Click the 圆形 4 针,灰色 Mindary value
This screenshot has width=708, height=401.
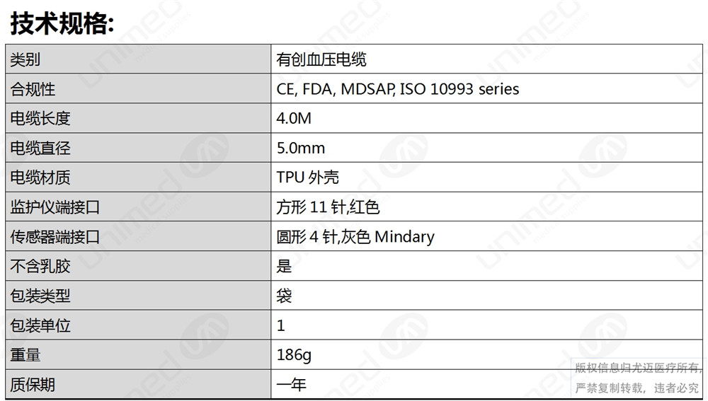coord(355,236)
